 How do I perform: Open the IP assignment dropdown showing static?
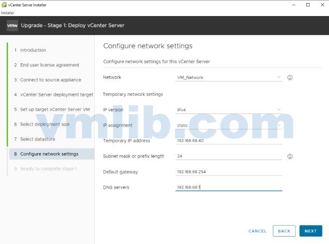(229, 125)
